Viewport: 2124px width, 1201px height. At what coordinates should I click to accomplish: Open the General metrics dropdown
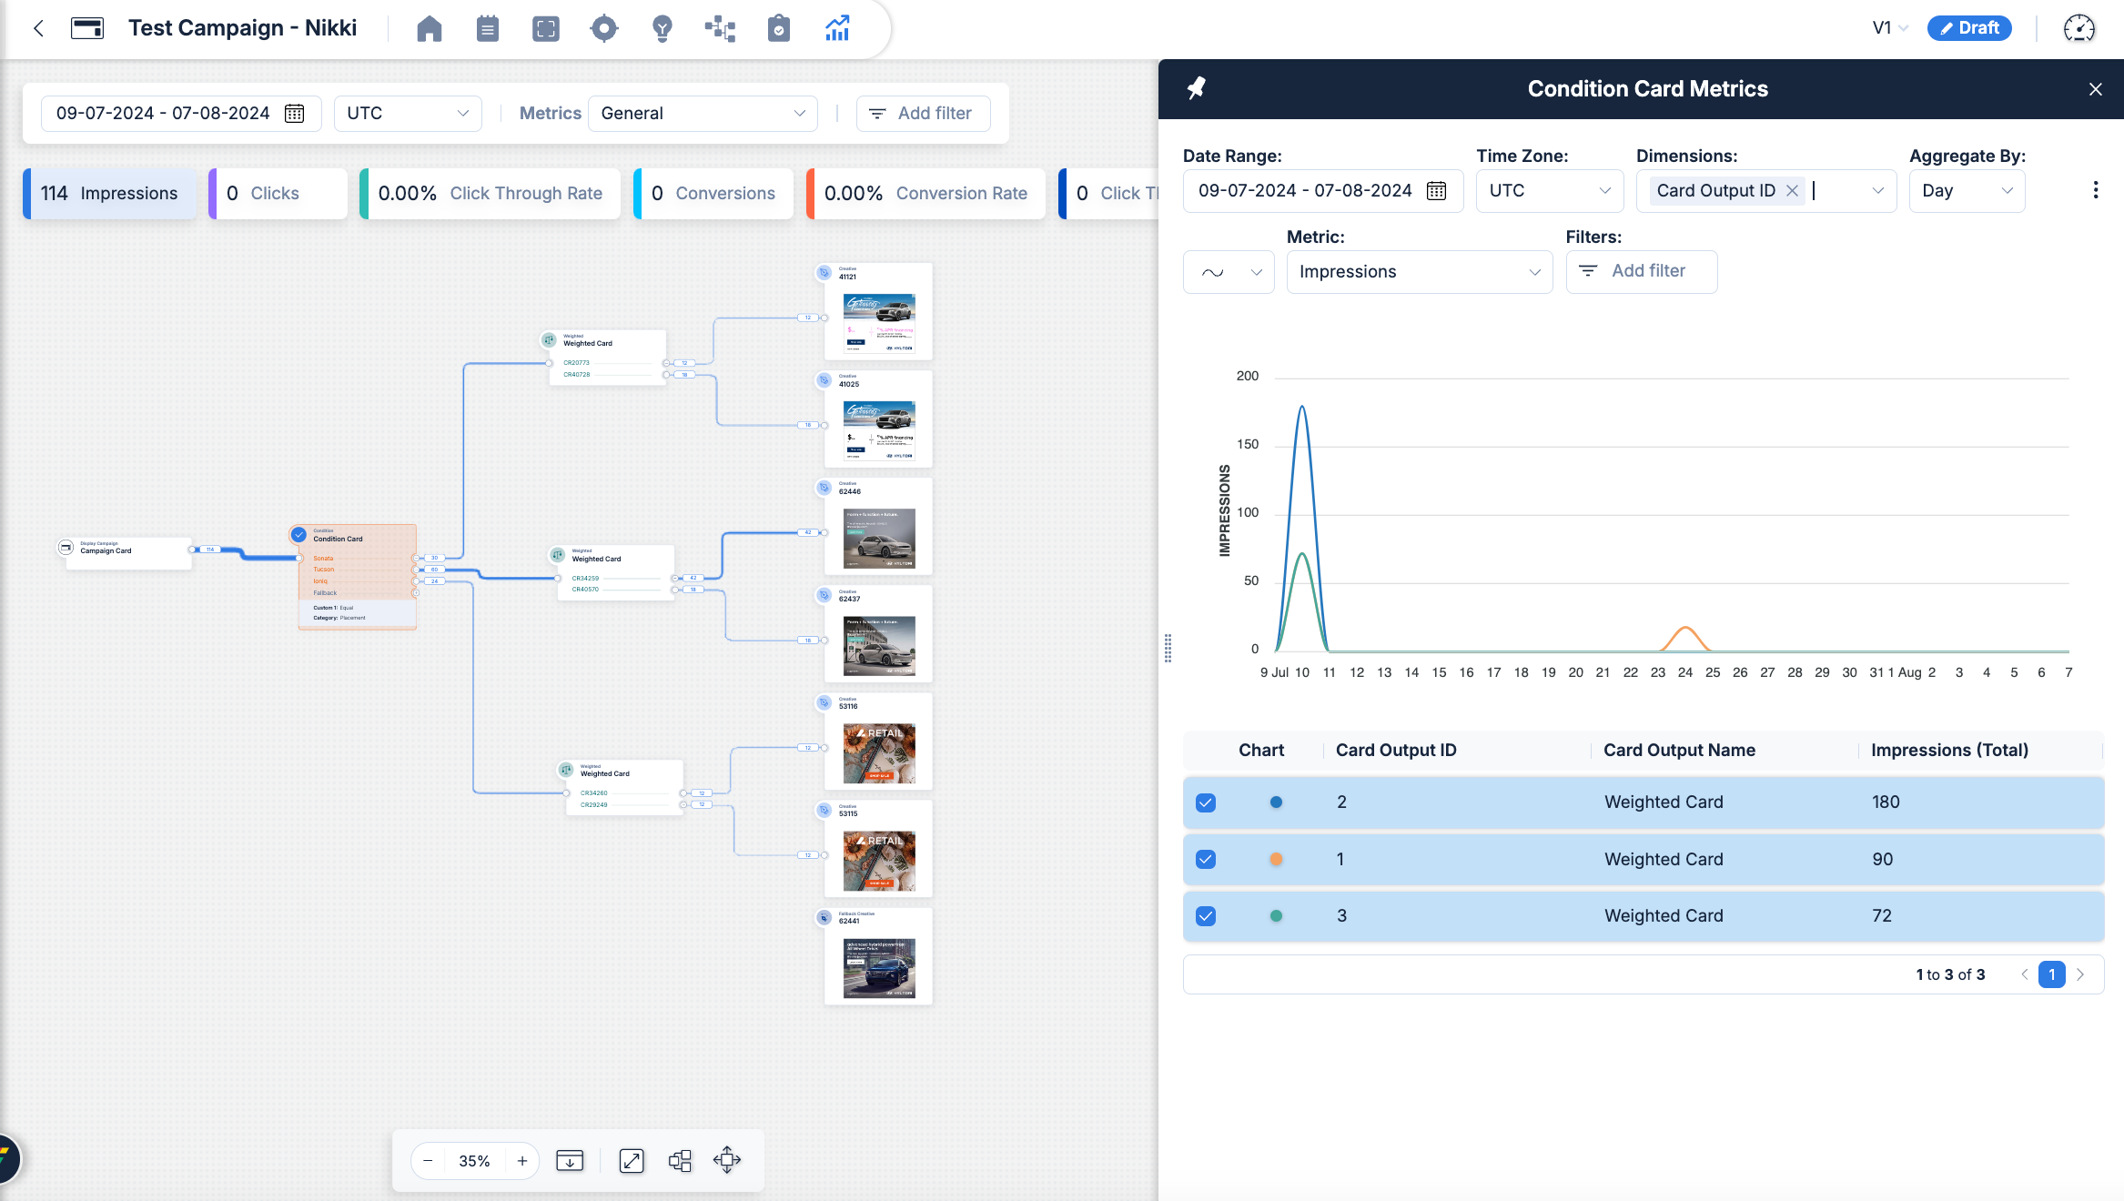pyautogui.click(x=703, y=114)
